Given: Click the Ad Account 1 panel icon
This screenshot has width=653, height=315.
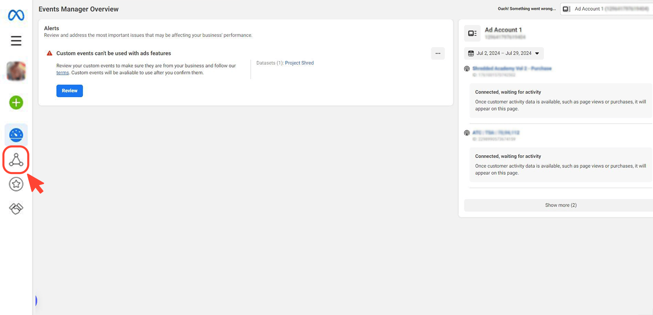Looking at the screenshot, I should coord(472,34).
